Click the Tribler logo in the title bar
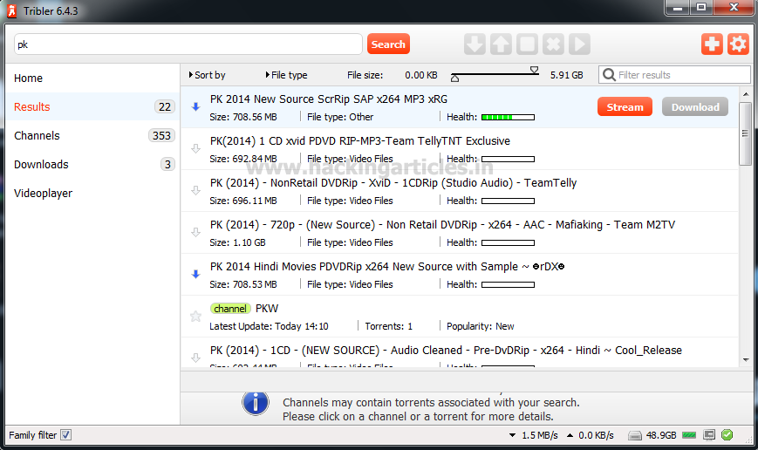 tap(11, 10)
